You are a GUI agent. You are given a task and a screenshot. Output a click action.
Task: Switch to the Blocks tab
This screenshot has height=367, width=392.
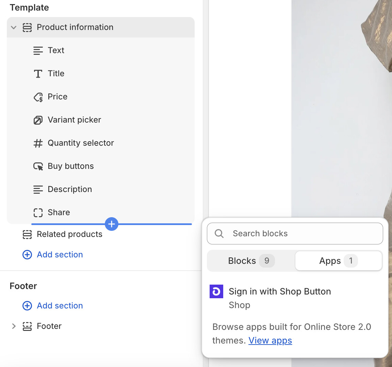point(251,261)
